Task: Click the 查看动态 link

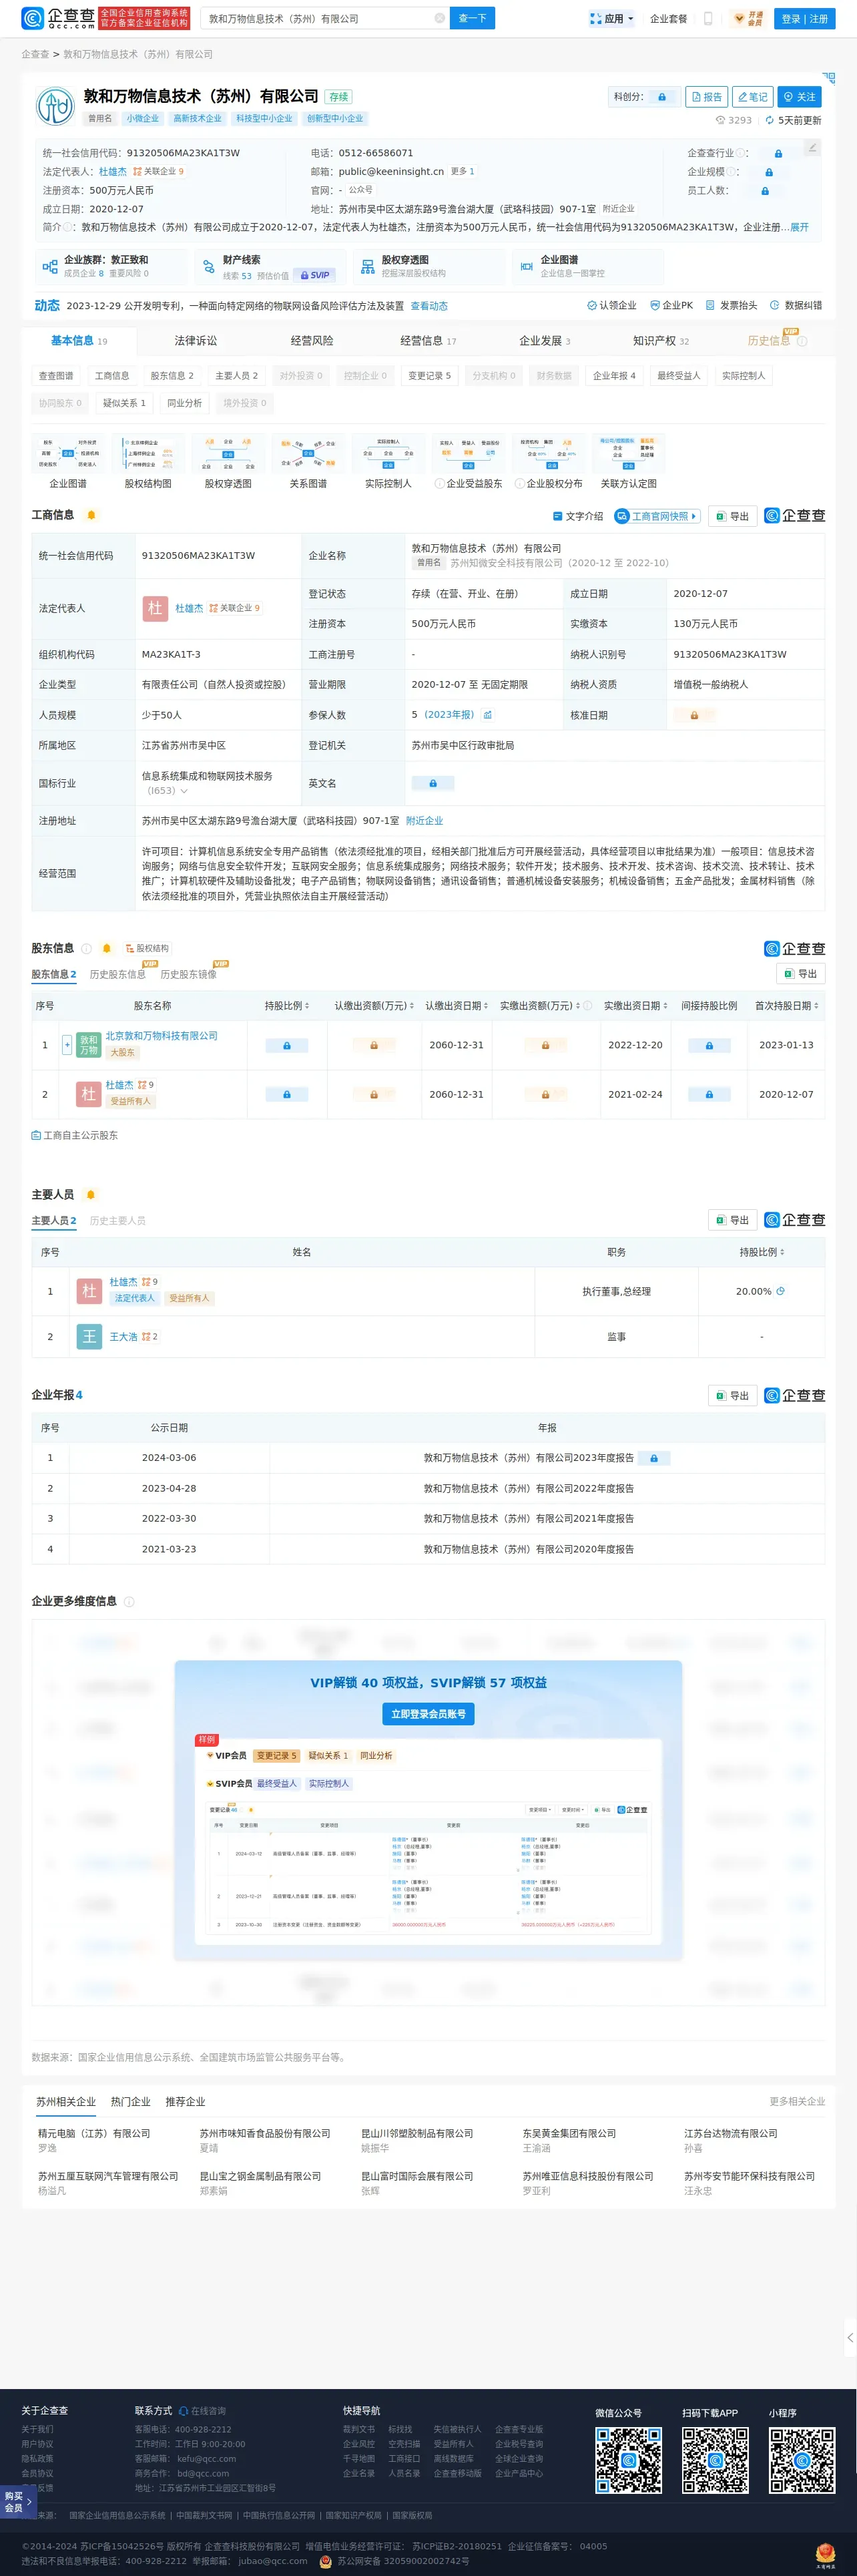Action: click(429, 306)
